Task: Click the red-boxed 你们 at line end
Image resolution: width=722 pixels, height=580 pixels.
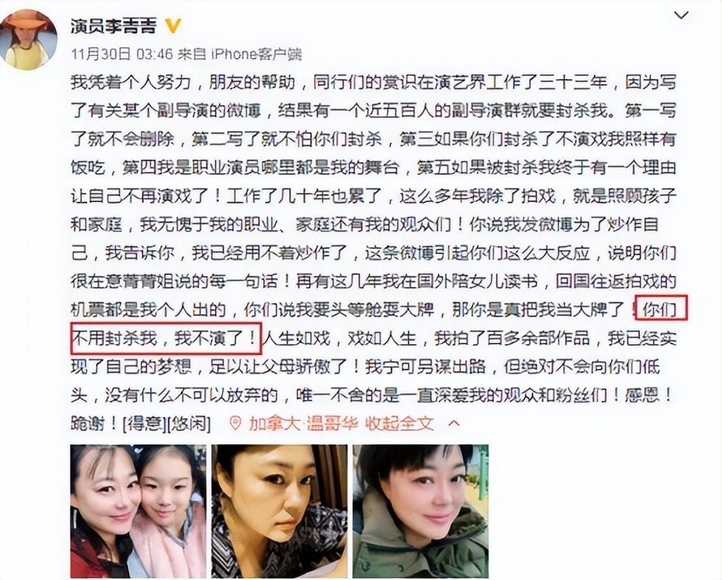Action: pos(660,310)
